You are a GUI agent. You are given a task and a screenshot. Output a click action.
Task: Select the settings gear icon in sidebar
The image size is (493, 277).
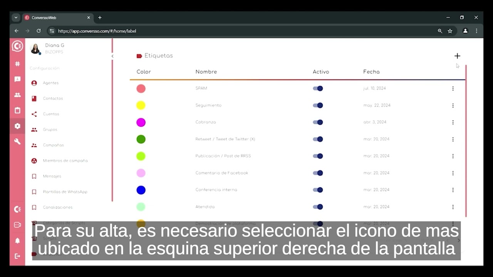(17, 126)
